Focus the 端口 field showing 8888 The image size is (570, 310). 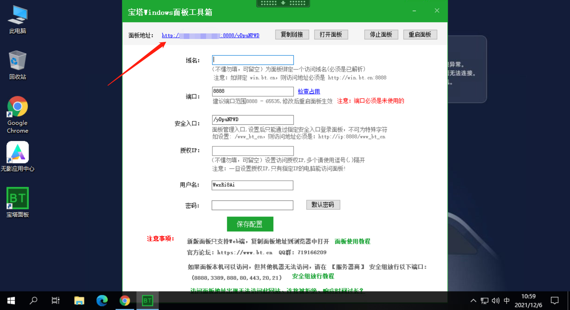[x=253, y=91]
